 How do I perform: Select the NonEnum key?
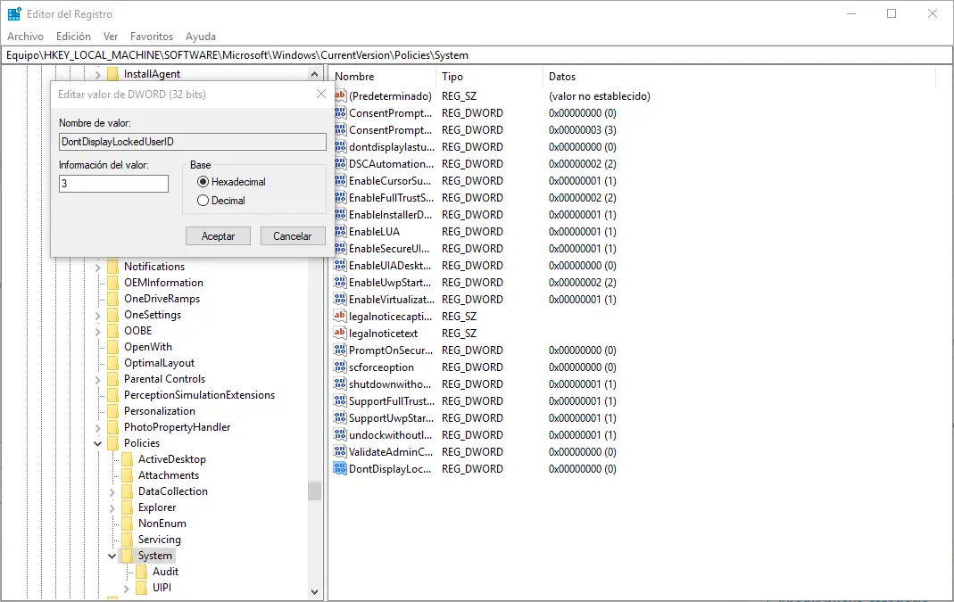click(x=162, y=524)
